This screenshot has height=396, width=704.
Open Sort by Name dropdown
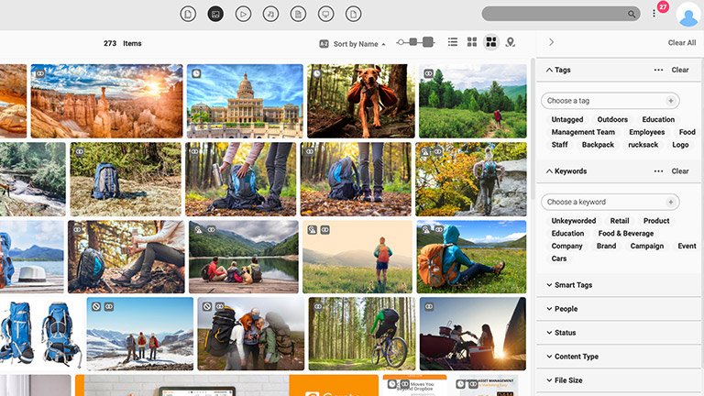[x=358, y=44]
